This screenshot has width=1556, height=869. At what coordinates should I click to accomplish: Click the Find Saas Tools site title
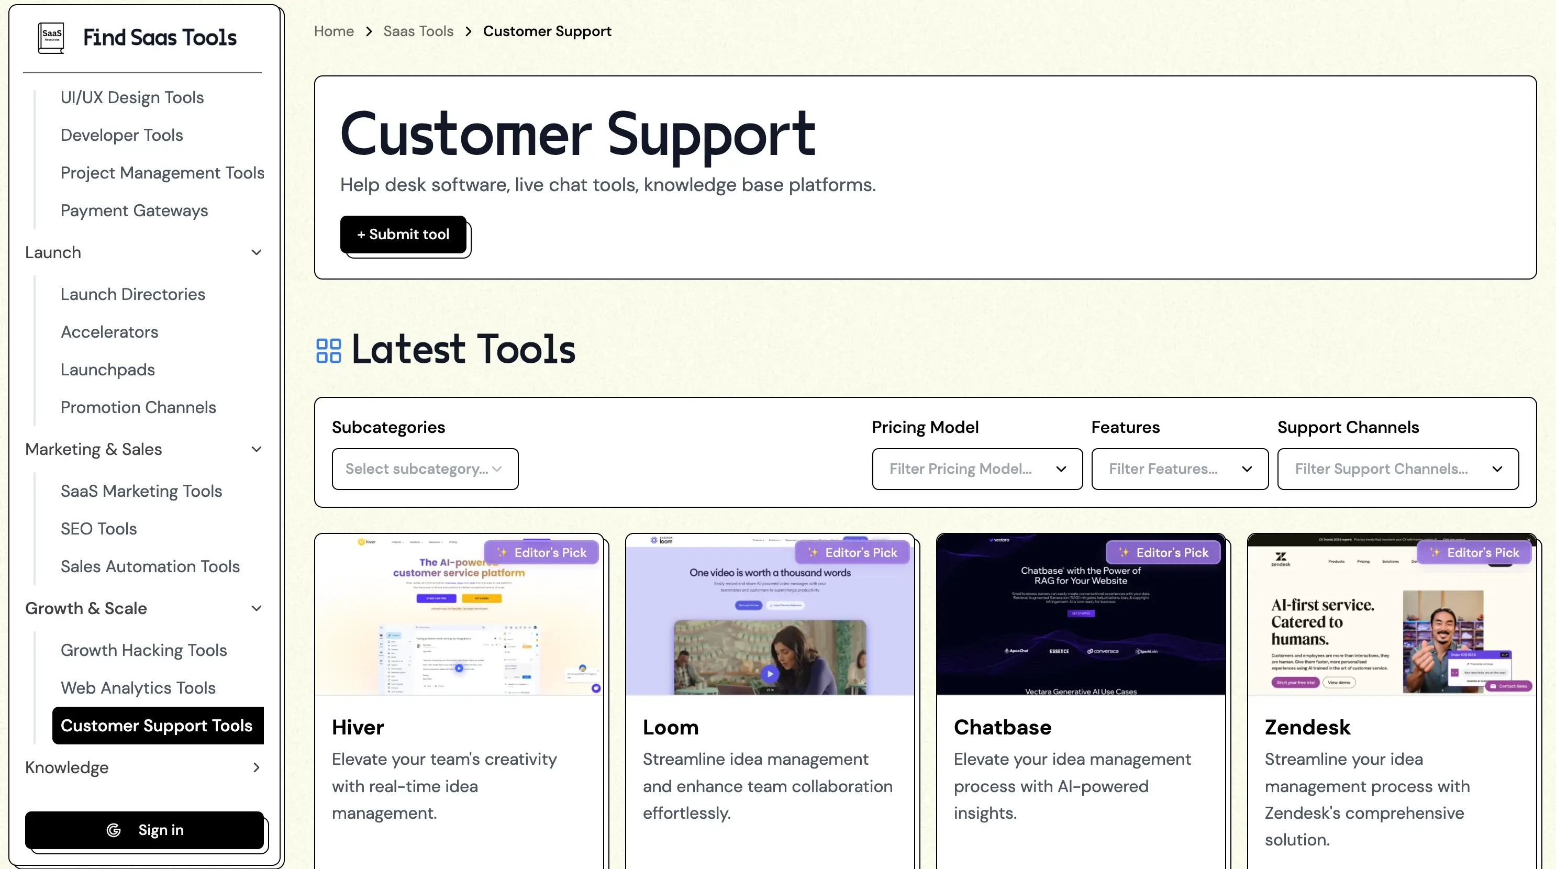[x=160, y=38]
